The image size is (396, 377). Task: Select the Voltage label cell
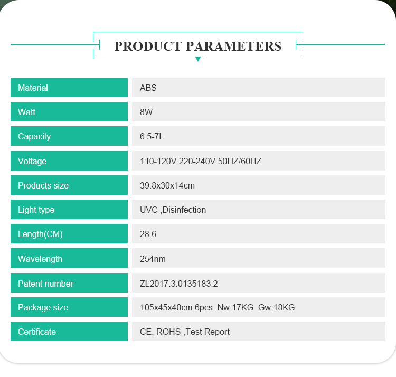69,161
